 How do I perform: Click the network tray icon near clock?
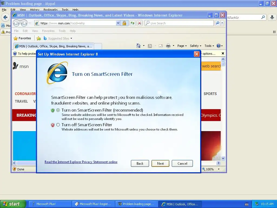click(257, 204)
